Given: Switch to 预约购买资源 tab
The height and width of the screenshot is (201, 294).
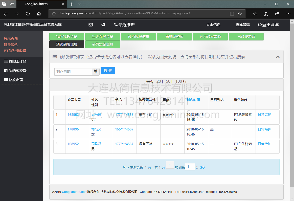Looking at the screenshot, I should (210, 37).
